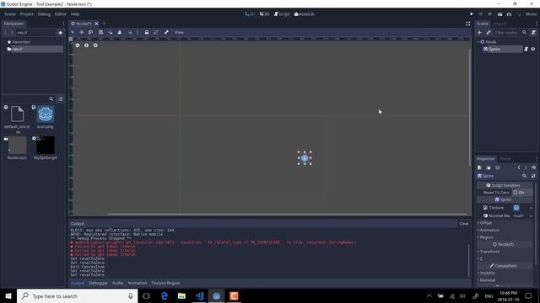Switch to the 3D workspace

(x=264, y=14)
